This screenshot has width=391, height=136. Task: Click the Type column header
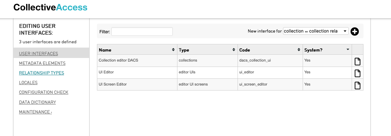(x=207, y=50)
